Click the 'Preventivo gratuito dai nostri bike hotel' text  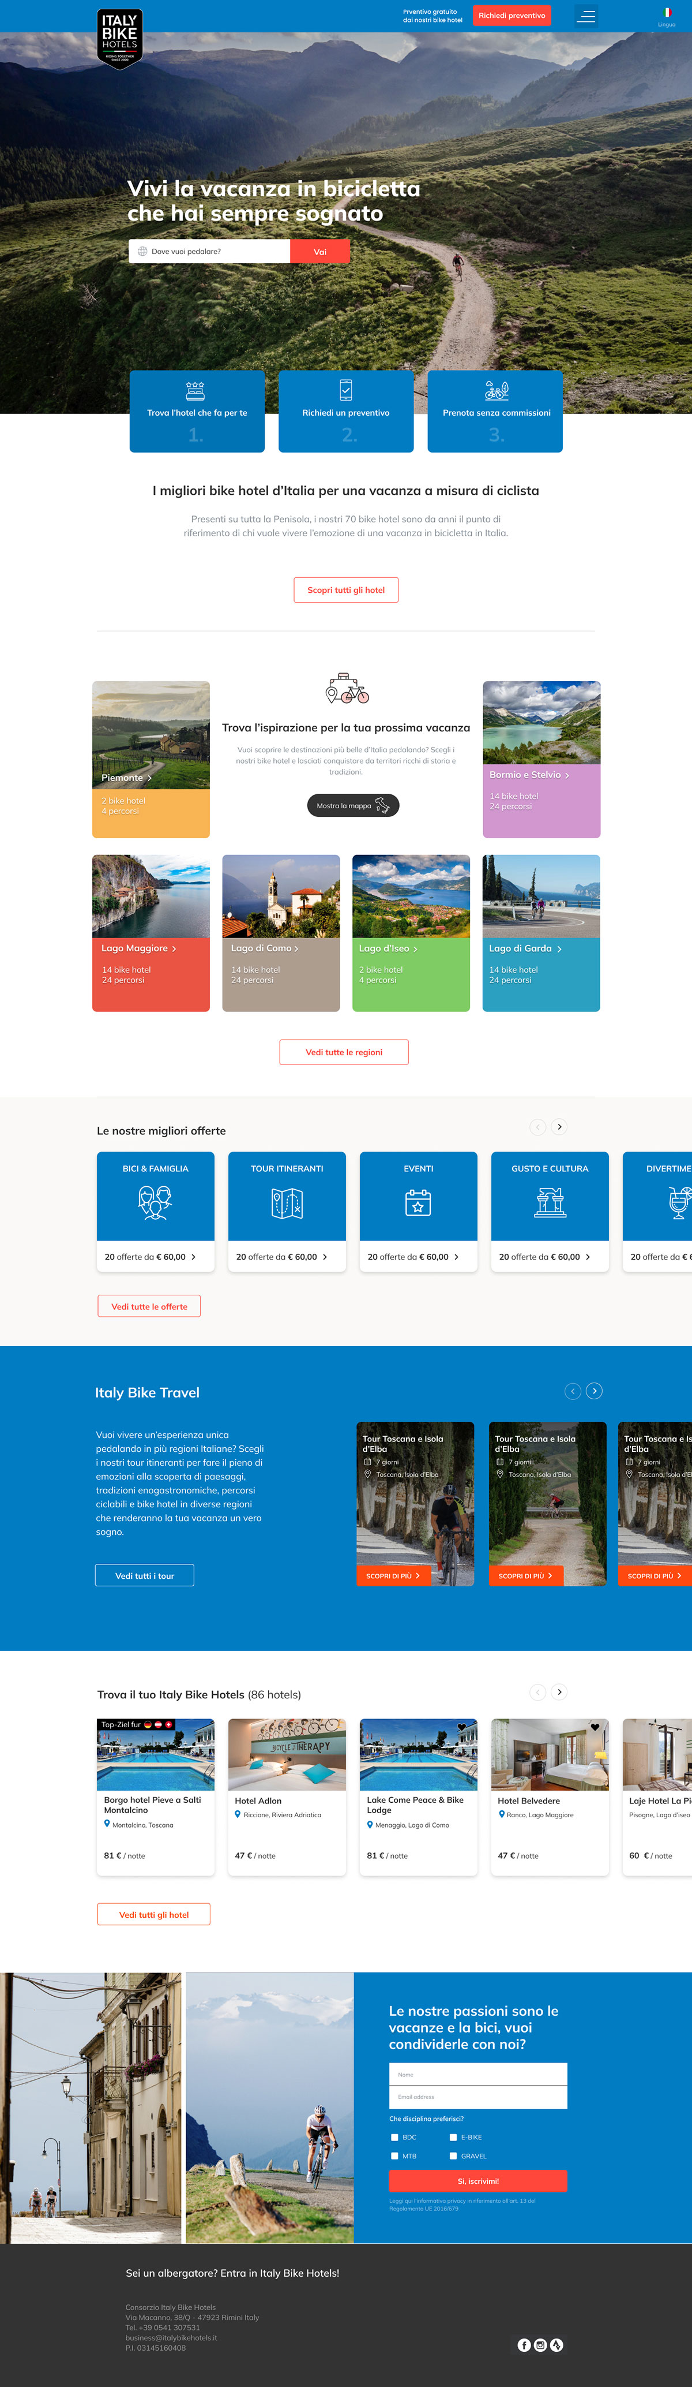pos(433,16)
